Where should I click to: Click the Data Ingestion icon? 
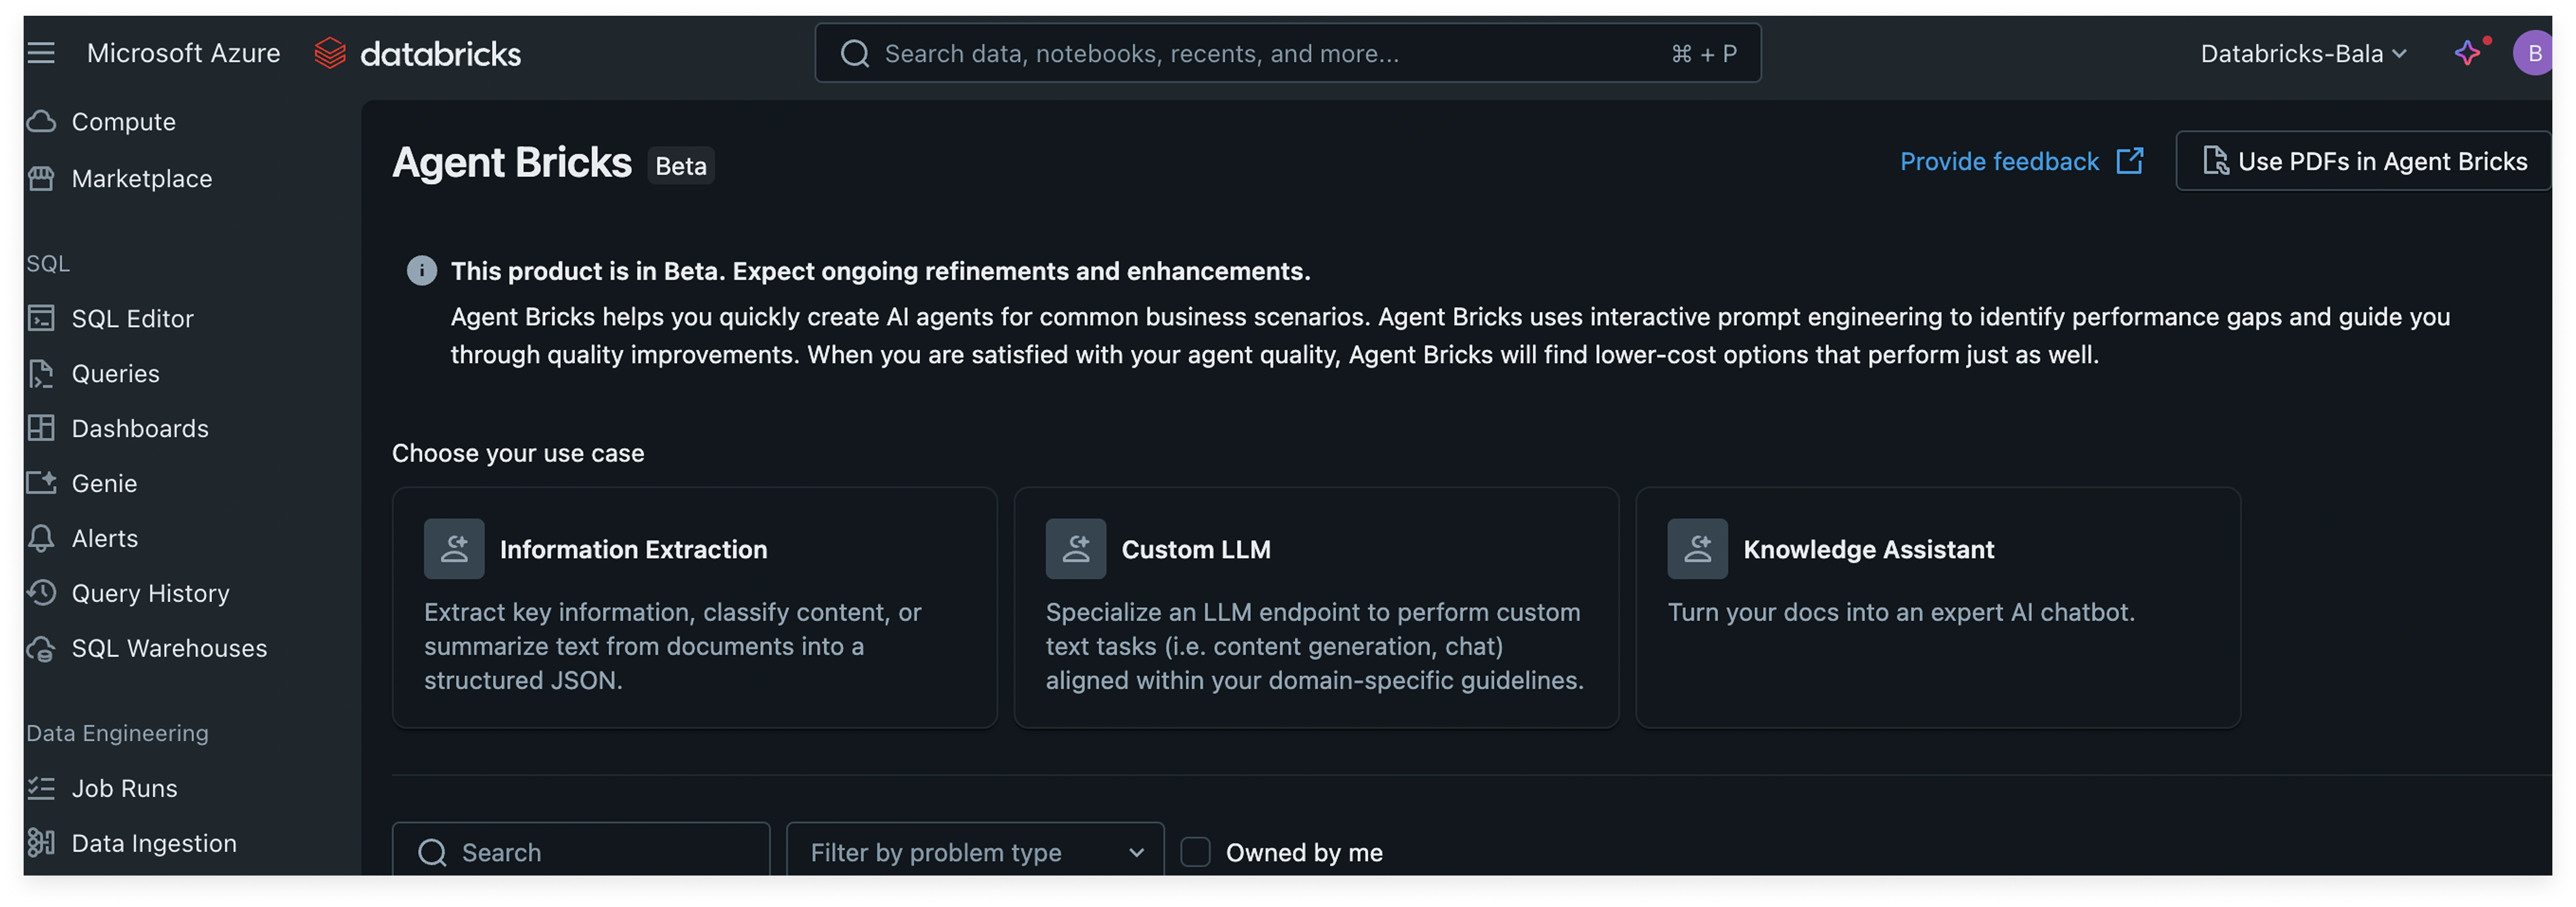[41, 843]
